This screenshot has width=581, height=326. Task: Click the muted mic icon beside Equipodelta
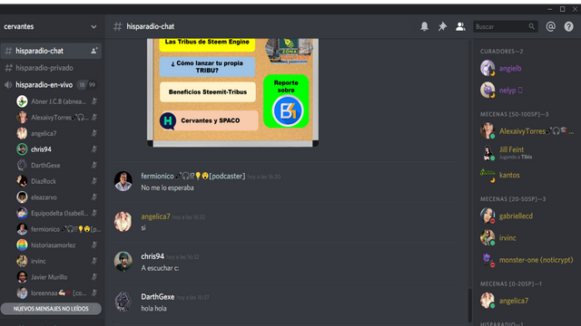point(94,213)
